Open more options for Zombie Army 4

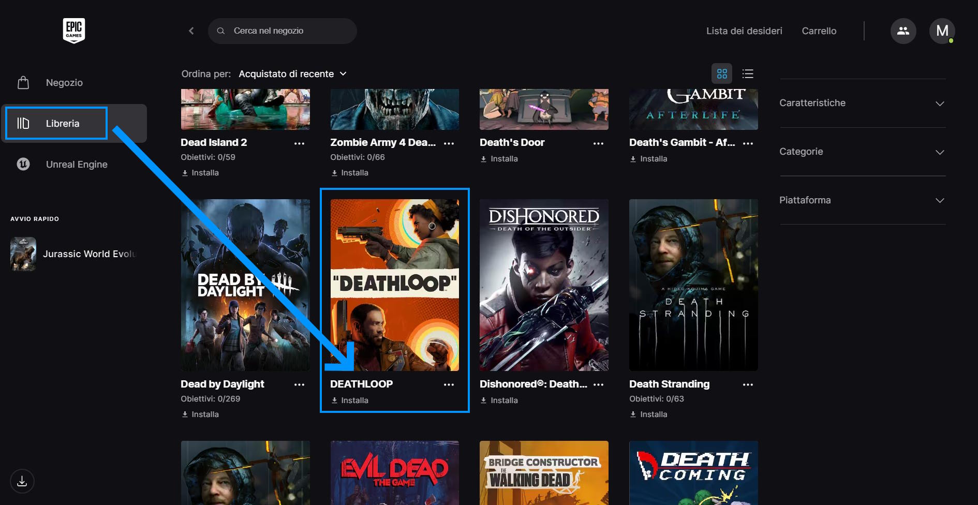449,143
